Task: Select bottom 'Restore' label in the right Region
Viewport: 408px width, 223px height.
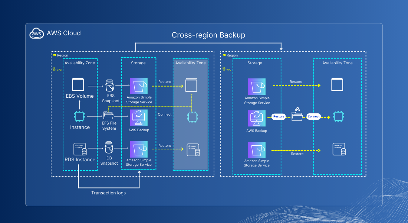Action: pos(297,154)
